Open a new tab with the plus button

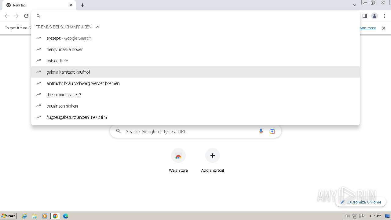[82, 5]
